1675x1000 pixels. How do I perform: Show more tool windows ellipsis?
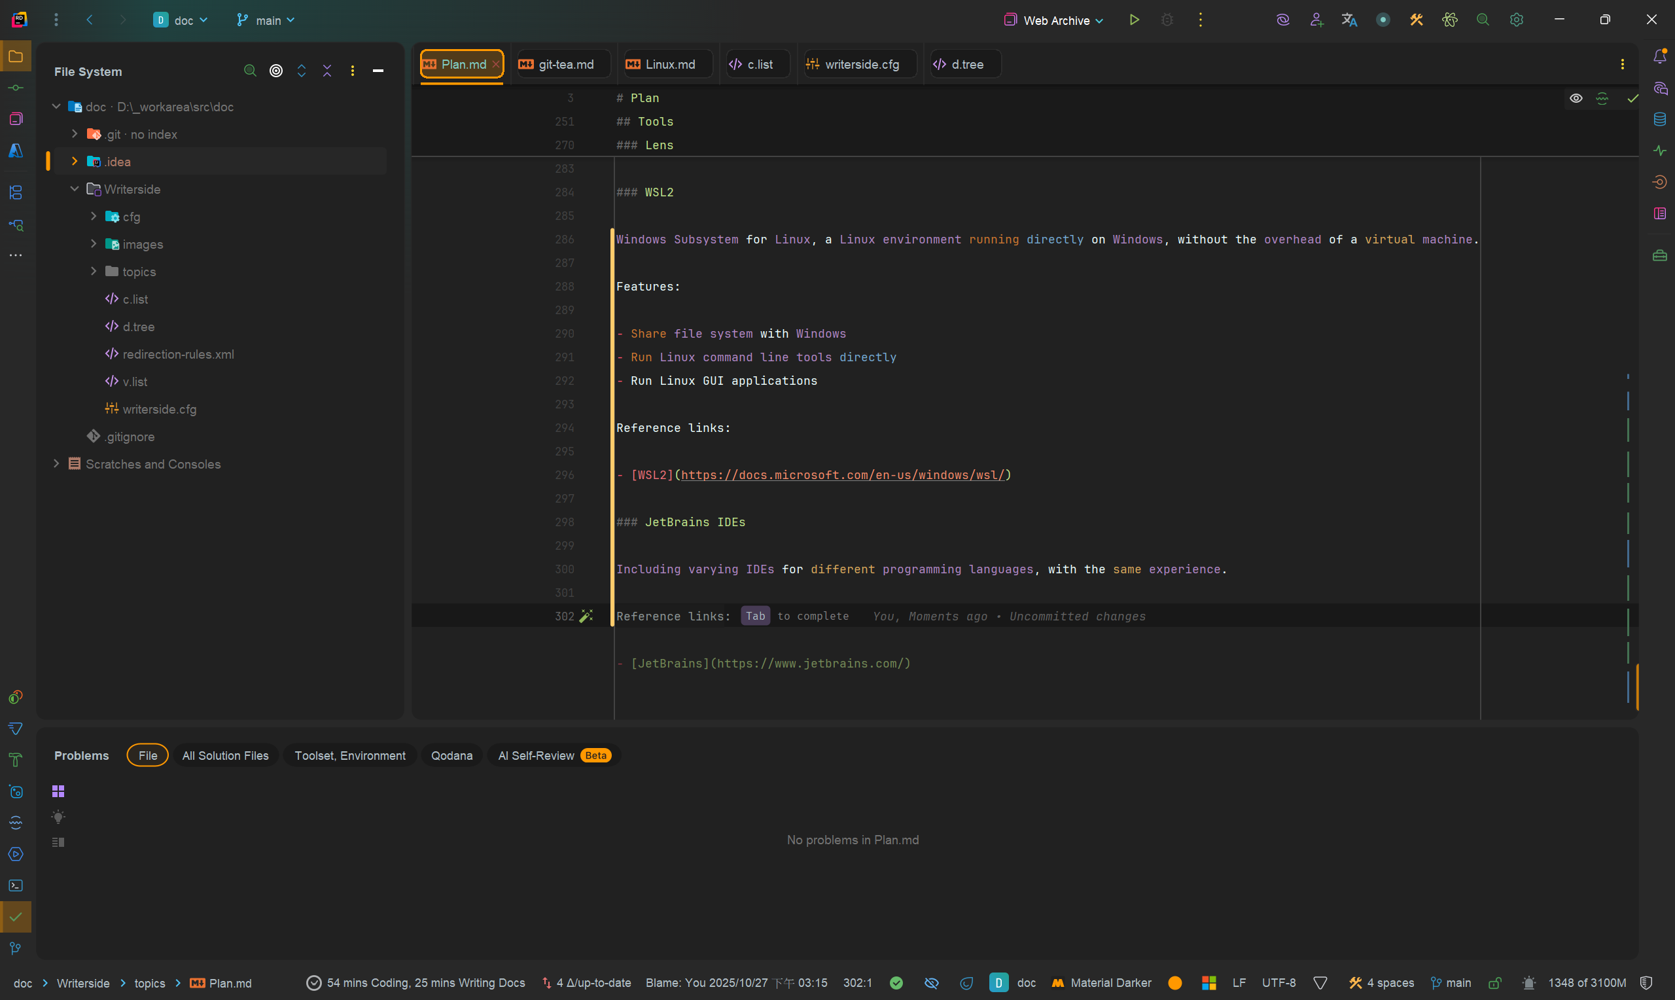[x=16, y=255]
